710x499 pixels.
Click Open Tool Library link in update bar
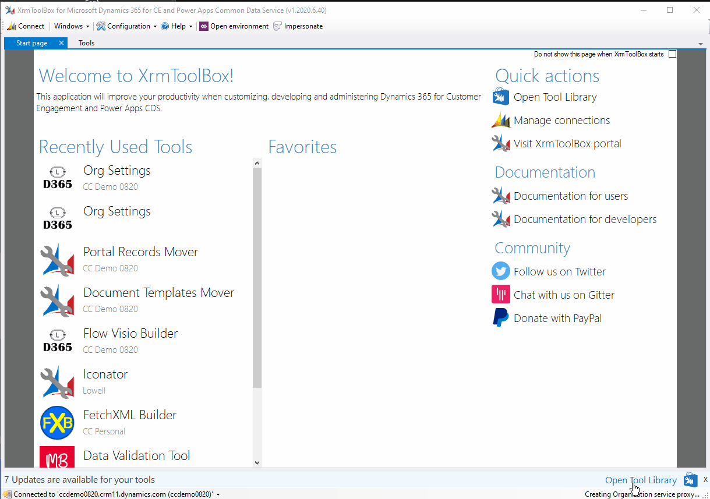(x=641, y=480)
